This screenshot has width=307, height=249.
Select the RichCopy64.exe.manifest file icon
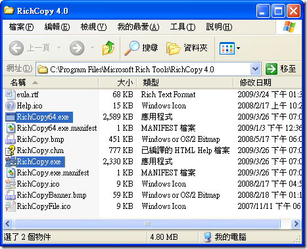coord(11,128)
